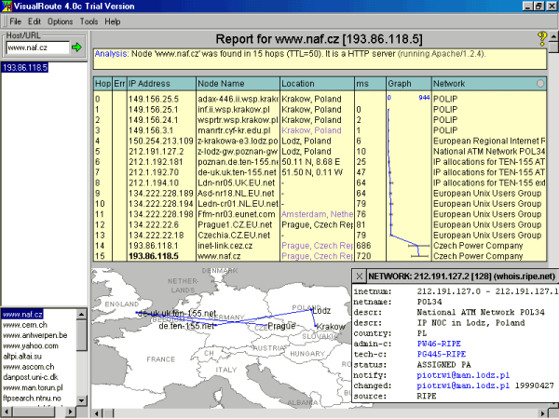Click the PG445-RIPE tech-c link
559x419 pixels.
point(442,354)
